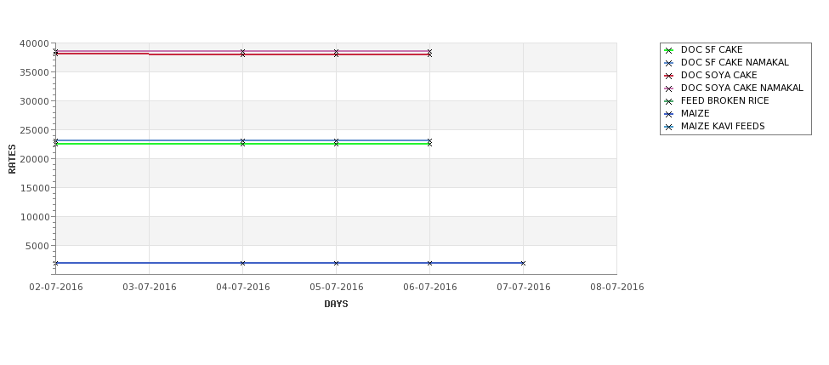Click the 08-07-2016 date axis label
This screenshot has height=365, width=829.
[x=617, y=287]
